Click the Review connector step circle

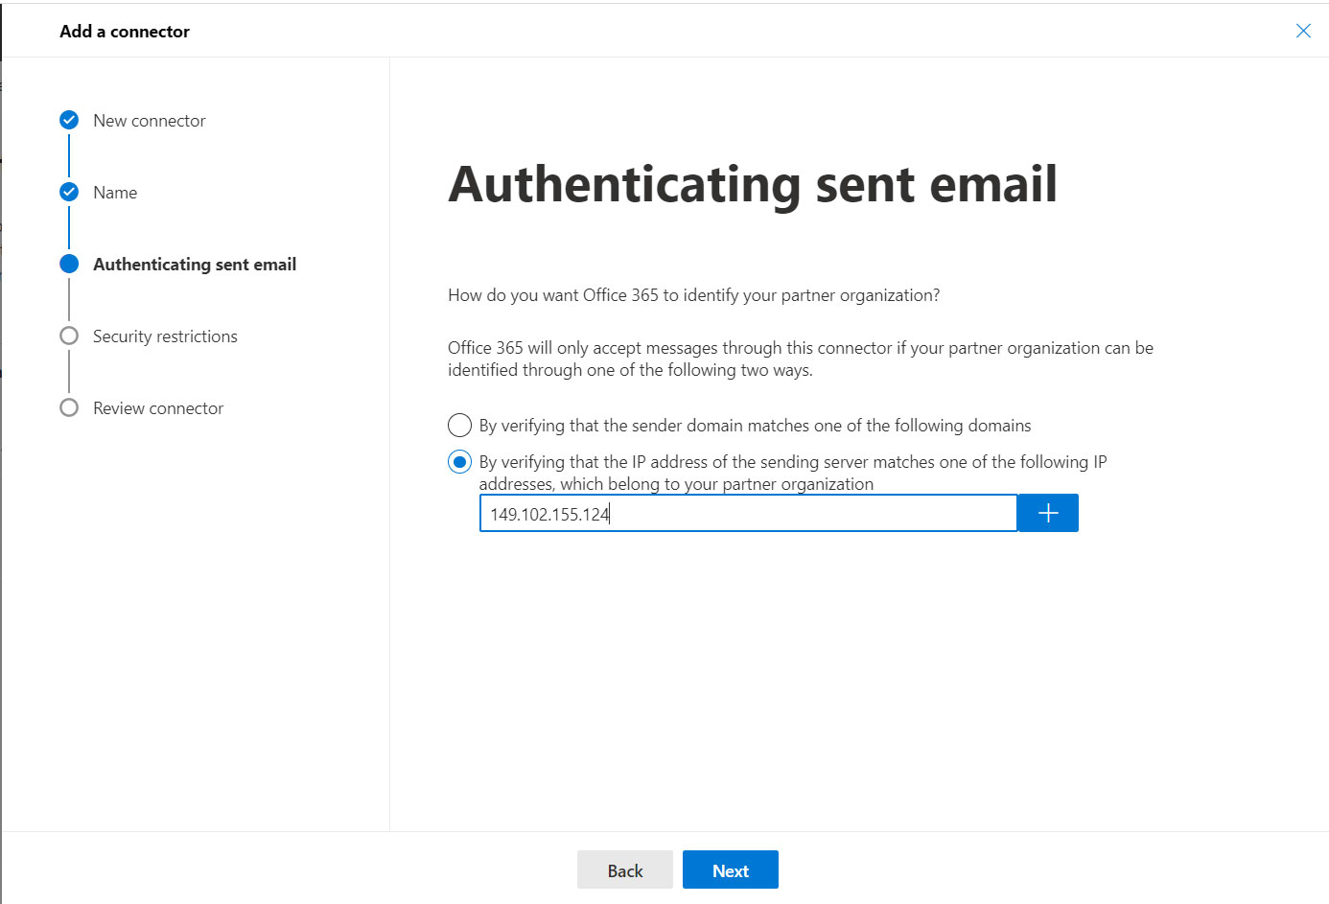click(x=69, y=407)
